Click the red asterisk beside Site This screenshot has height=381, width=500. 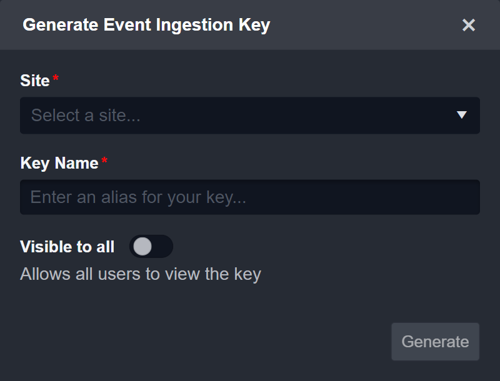pos(56,79)
